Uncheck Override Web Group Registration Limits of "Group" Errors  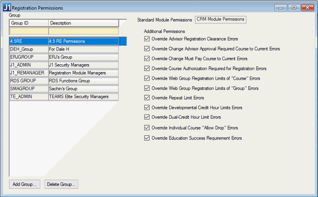coord(147,88)
